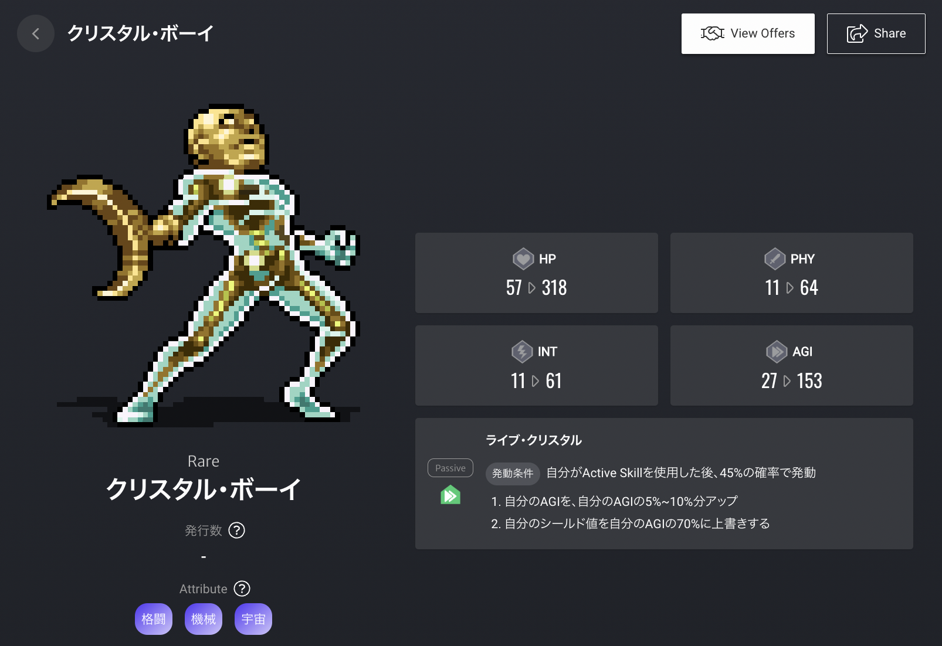Click the AGI fast-forward icon

click(x=777, y=351)
